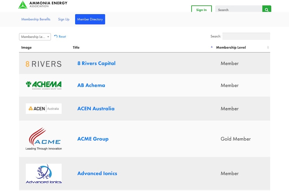This screenshot has width=289, height=191.
Task: Open the Advanced Ionics link
Action: tap(97, 173)
